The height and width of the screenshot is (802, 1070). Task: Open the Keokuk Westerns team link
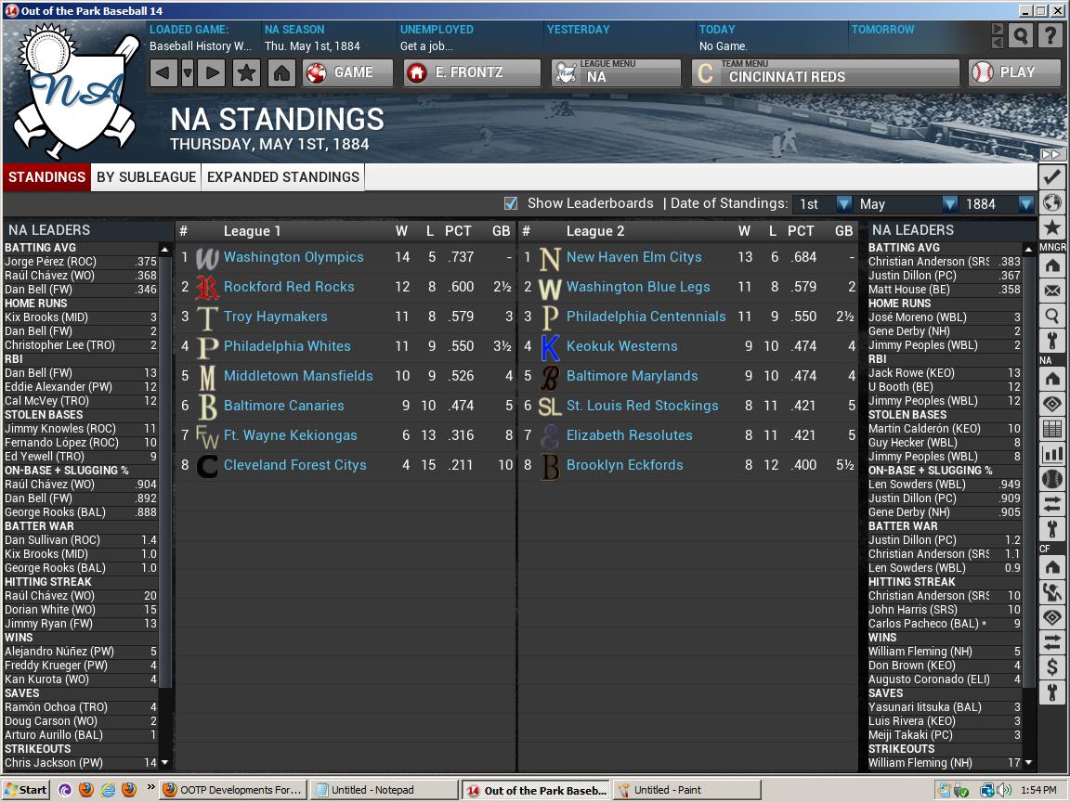(621, 346)
